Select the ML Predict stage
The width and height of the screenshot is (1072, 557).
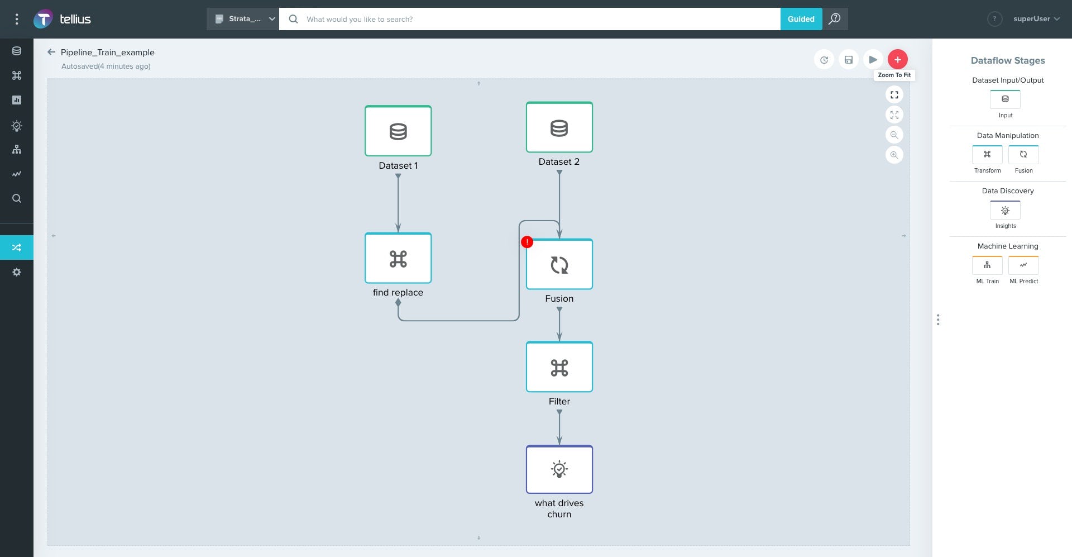click(1023, 265)
